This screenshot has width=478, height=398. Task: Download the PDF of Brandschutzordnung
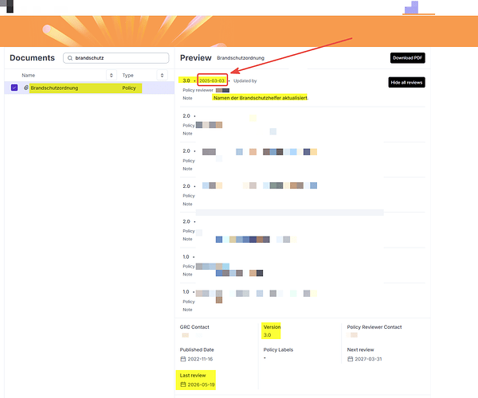(408, 58)
